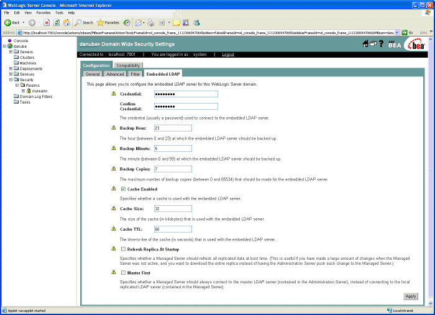This screenshot has height=315, width=435.
Task: Refresh the page with green arrows icon
Action: tap(57, 23)
